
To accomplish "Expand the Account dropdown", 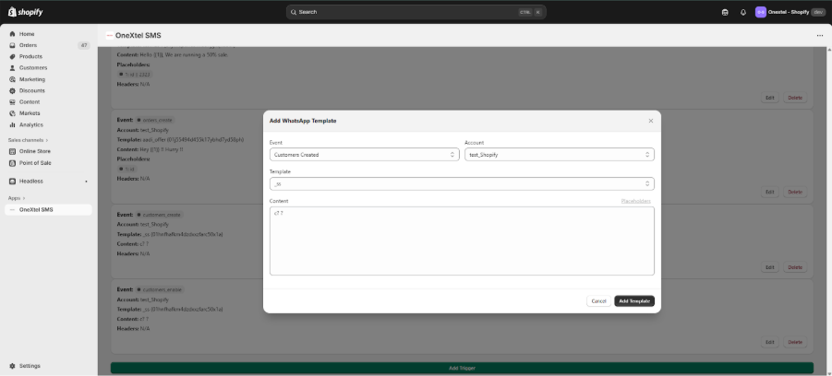I will click(x=559, y=155).
